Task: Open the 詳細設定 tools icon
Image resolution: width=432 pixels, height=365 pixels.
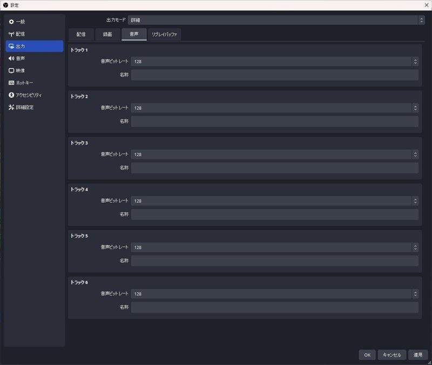Action: coord(11,107)
